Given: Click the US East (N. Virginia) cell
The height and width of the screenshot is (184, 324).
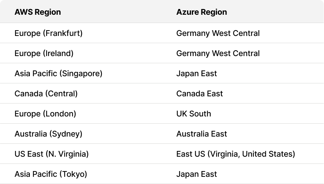Looking at the screenshot, I should point(51,154).
